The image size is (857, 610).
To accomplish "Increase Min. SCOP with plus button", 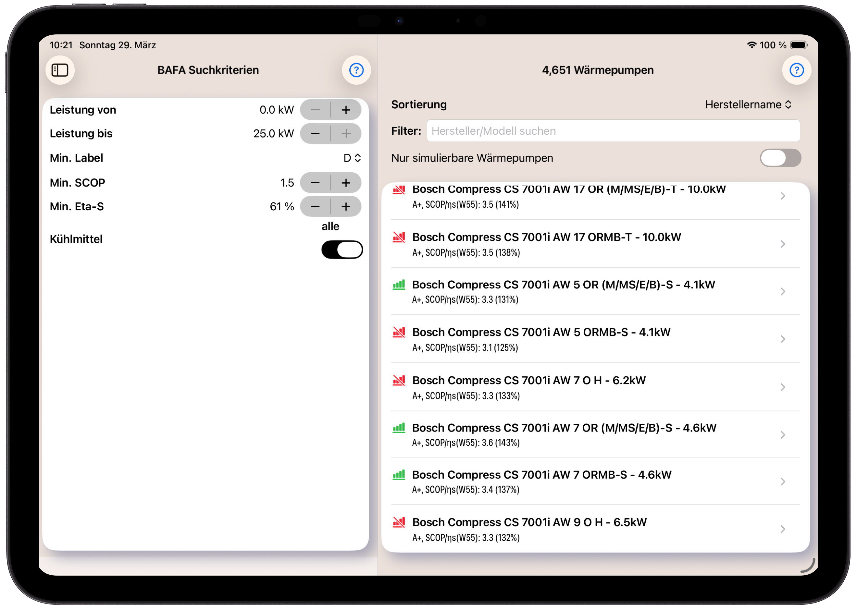I will [346, 183].
